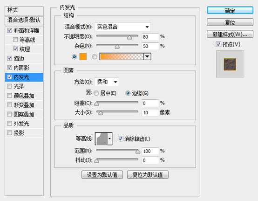Enable the 投影 checkbox
258x201 pixels.
(x=9, y=132)
